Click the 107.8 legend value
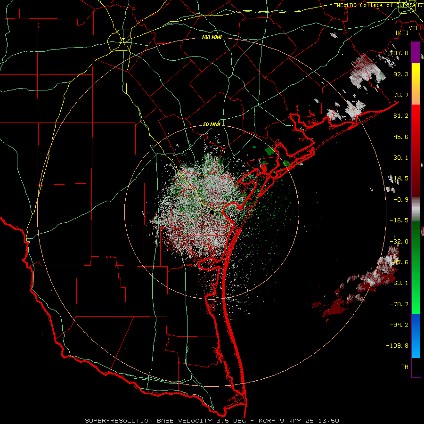Screen dimensions: 424x424 click(x=399, y=53)
